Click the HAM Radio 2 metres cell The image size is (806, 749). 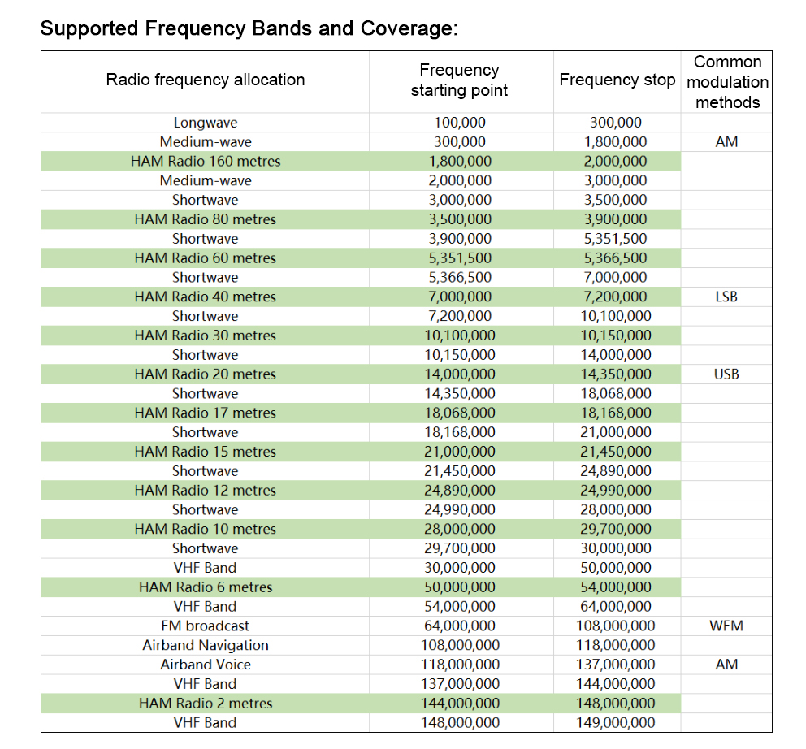pos(206,704)
